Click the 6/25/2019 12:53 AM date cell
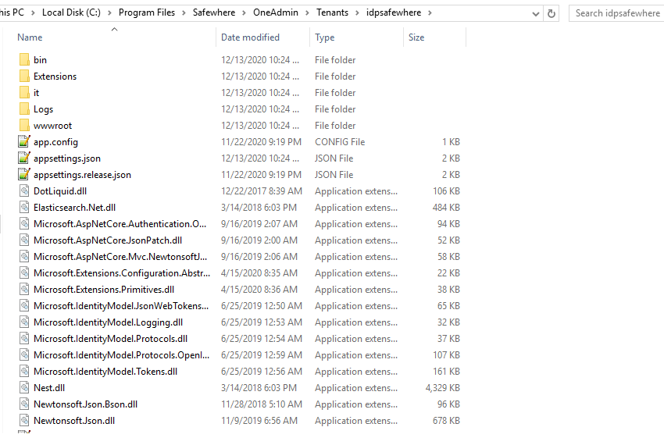The image size is (664, 445). [261, 322]
